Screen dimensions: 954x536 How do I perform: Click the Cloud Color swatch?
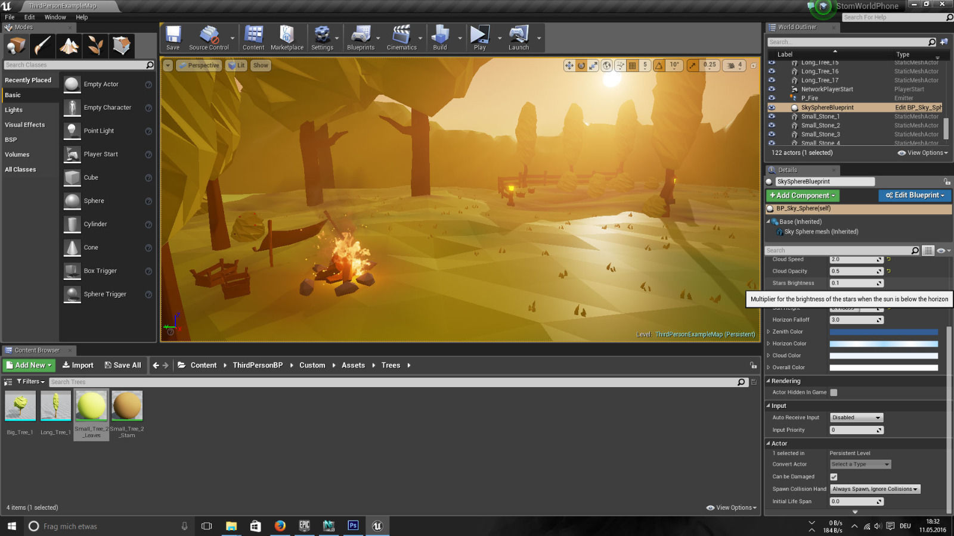(884, 356)
